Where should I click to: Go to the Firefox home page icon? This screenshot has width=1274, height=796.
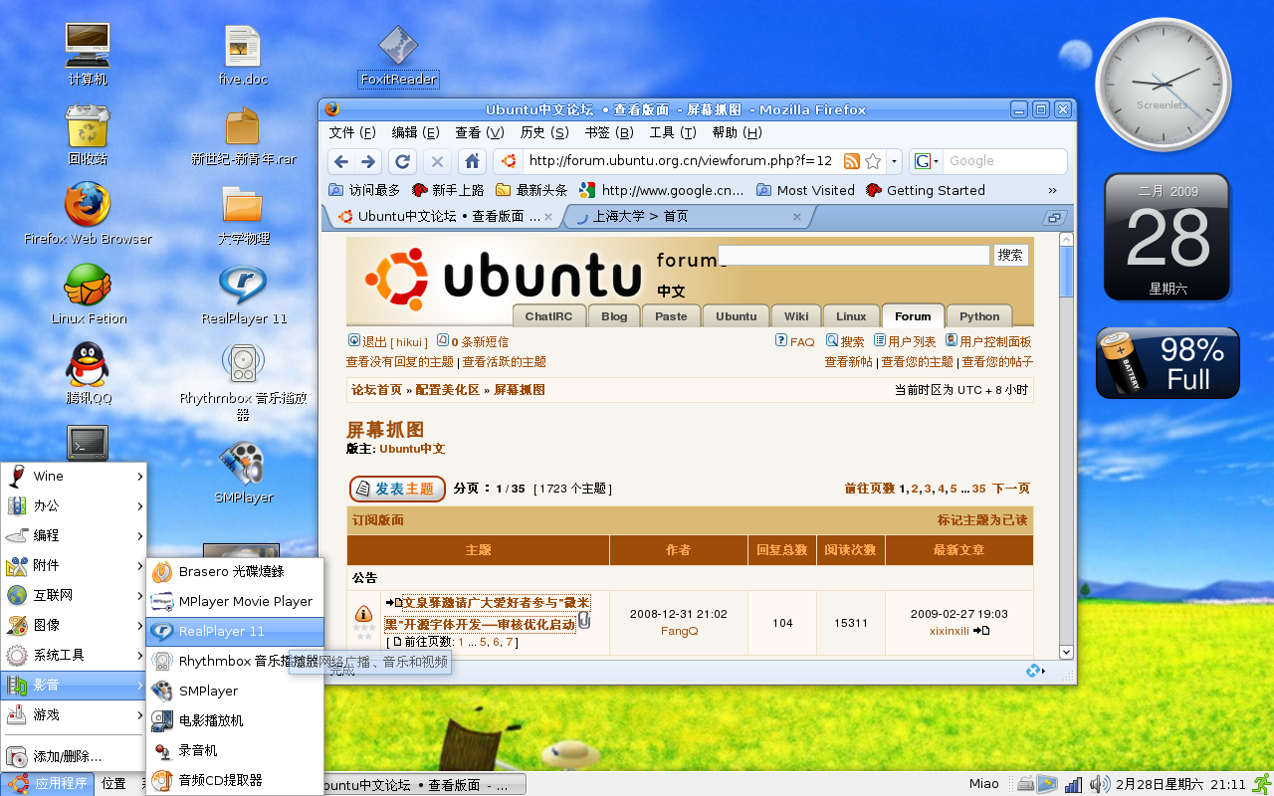coord(473,161)
